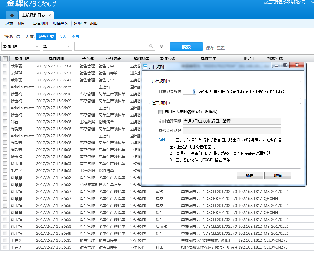Filter by 本月
Viewport: 314px width, 256px height.
(75, 36)
